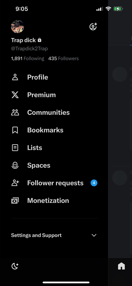Expand the Settings and Support chevron
132x286 pixels.
point(94,235)
